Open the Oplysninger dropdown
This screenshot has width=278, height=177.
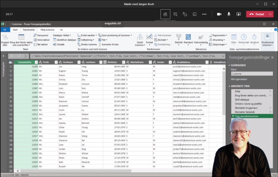pyautogui.click(x=218, y=44)
